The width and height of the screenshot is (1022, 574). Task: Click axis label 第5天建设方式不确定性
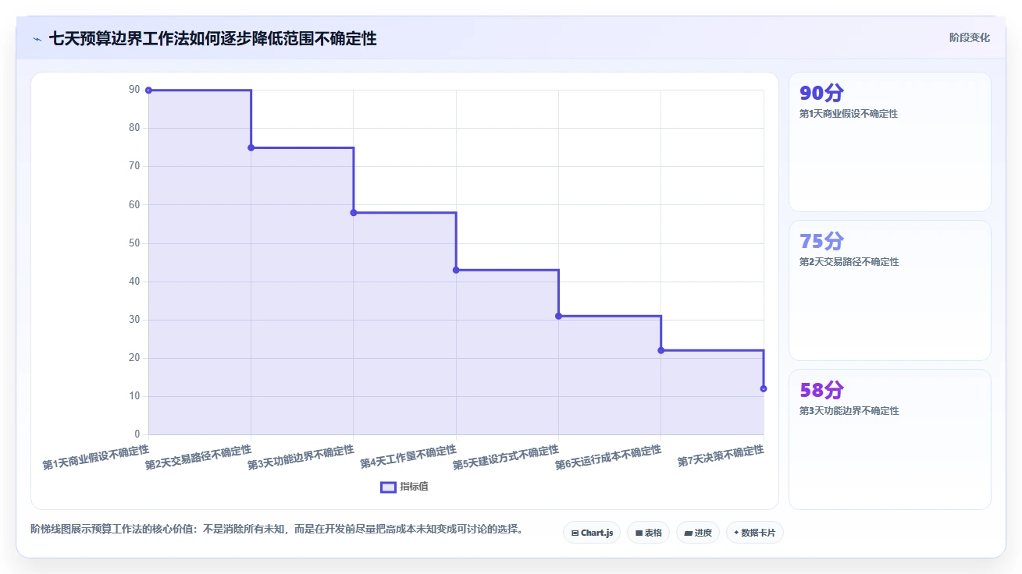pyautogui.click(x=506, y=458)
